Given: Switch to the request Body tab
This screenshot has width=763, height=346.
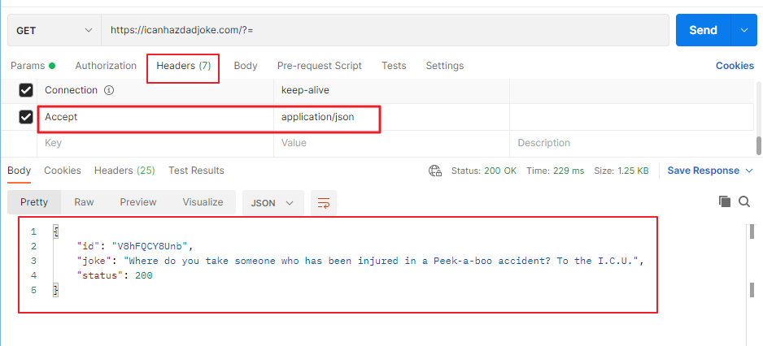Looking at the screenshot, I should click(x=246, y=66).
